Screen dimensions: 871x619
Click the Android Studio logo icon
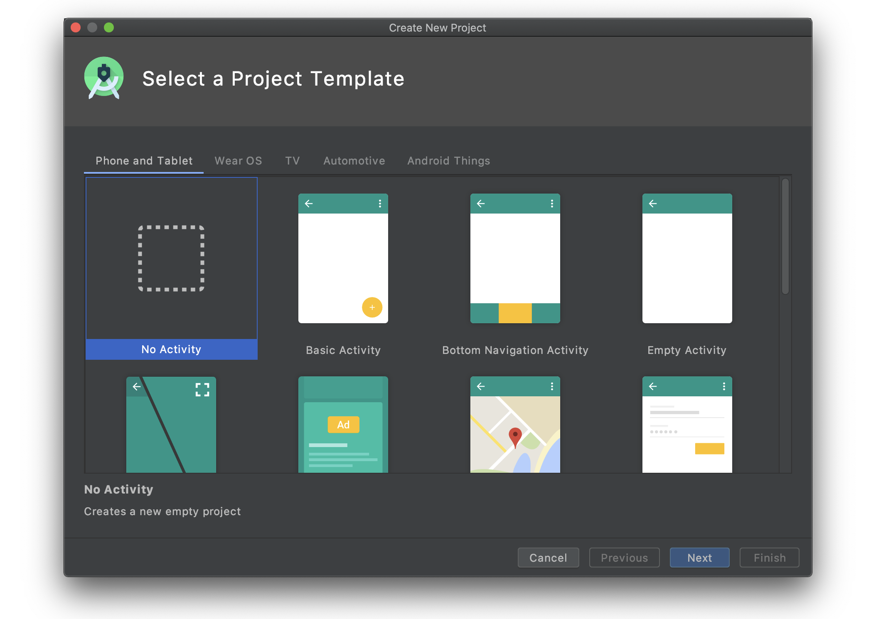coord(104,78)
